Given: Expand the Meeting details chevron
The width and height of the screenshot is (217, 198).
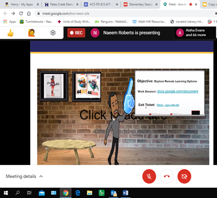Looking at the screenshot, I should pos(41,176).
